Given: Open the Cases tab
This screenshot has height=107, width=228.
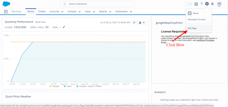Looking at the screenshot, I should (x=88, y=12).
